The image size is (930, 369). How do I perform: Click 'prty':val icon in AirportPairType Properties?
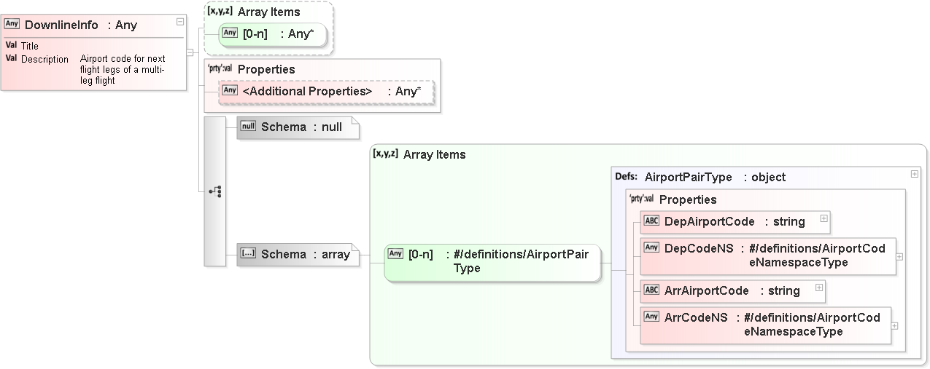point(642,199)
